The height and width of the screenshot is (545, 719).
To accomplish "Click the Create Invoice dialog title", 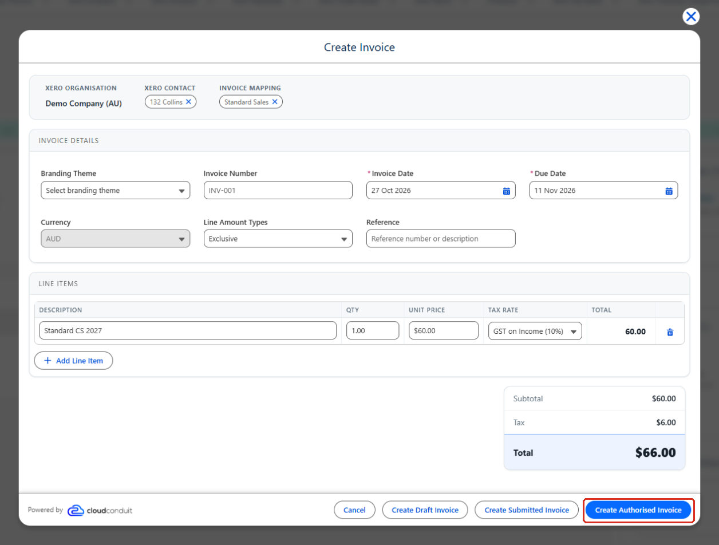I will [x=359, y=47].
